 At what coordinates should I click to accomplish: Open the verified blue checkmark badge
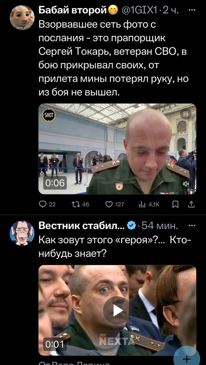131,225
